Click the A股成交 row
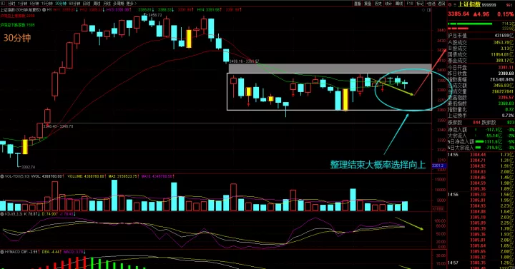The height and width of the screenshot is (269, 515). (481, 42)
